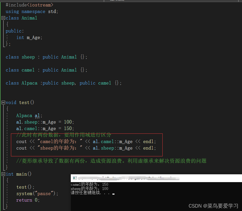
Task: Click the comment above the cout lines
Action: coord(63,135)
